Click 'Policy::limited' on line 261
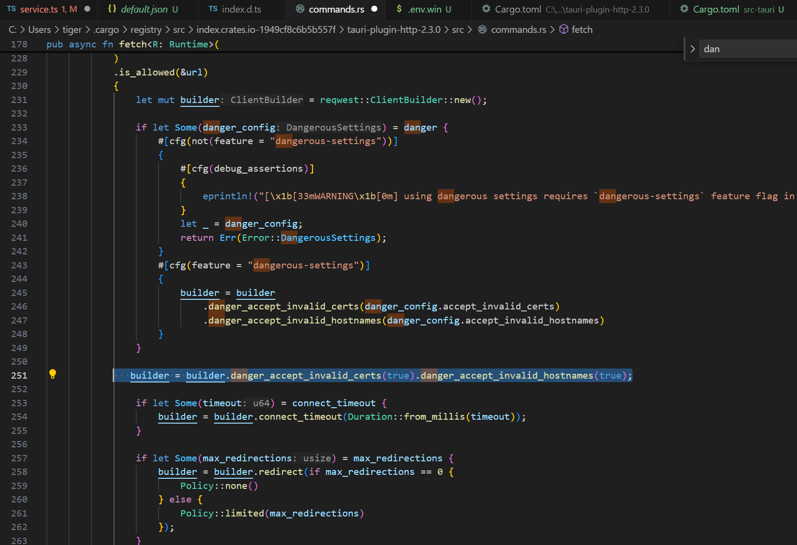797x545 pixels. click(x=222, y=513)
